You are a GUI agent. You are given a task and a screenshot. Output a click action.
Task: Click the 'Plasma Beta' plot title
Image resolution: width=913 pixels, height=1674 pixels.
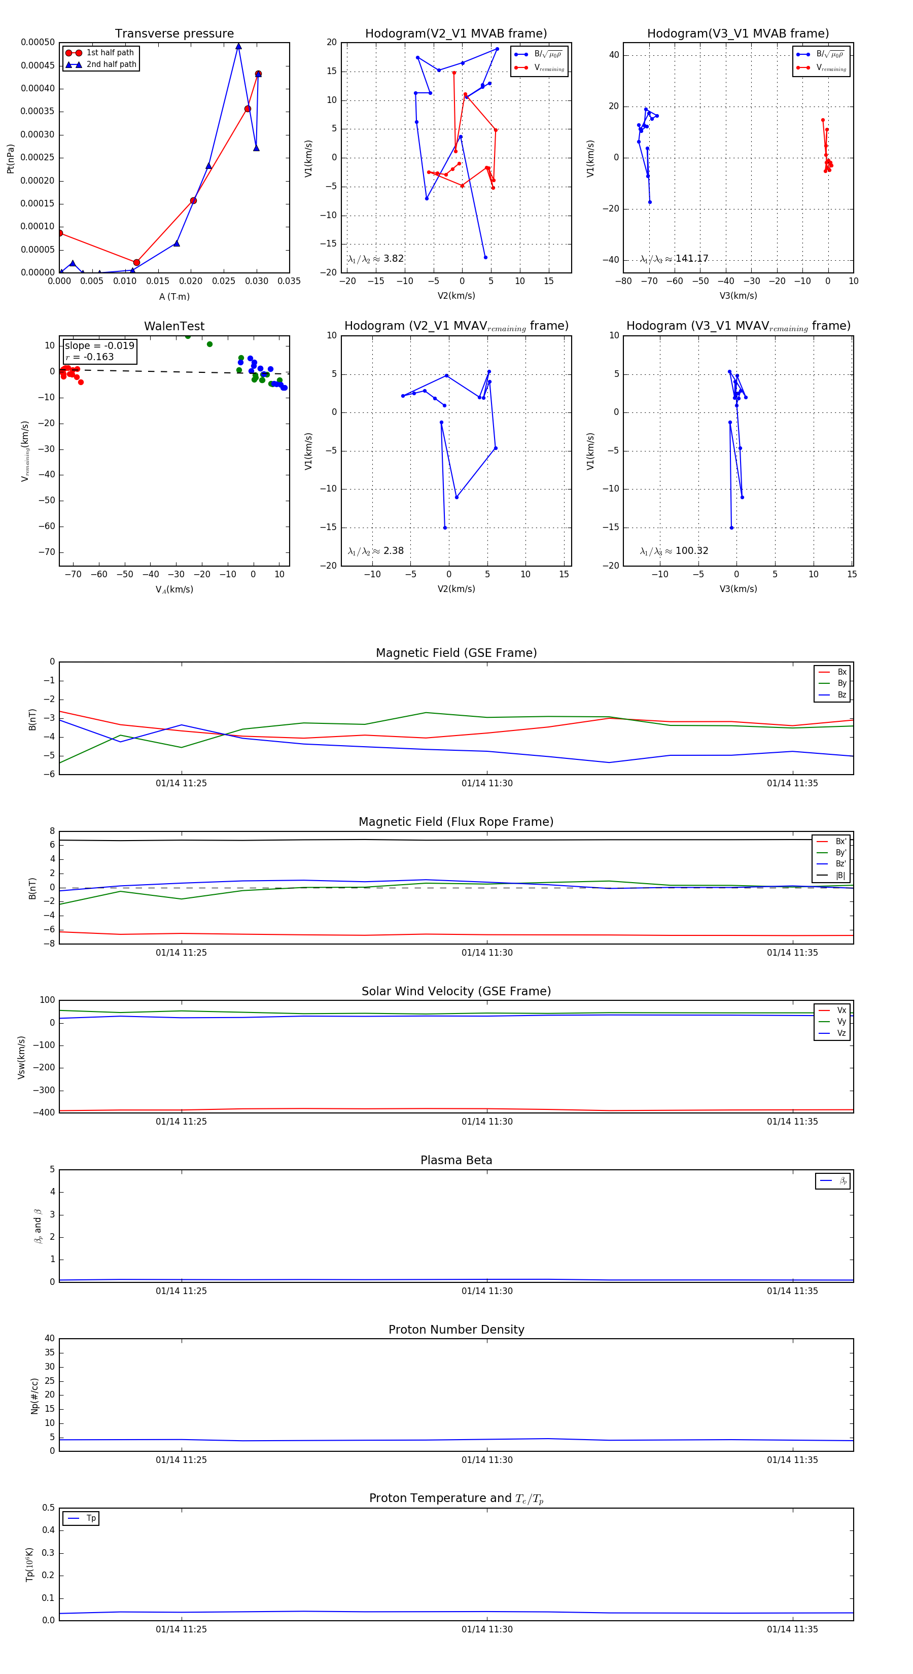pos(456,1160)
